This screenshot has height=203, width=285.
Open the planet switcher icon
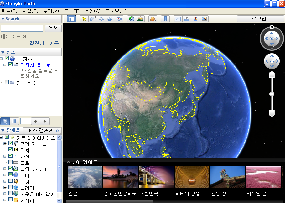(x=153, y=19)
